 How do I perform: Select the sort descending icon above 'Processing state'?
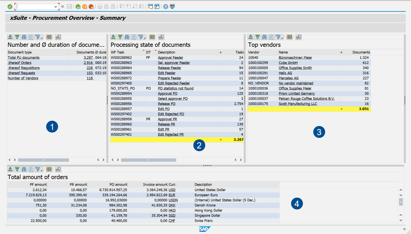(x=121, y=37)
